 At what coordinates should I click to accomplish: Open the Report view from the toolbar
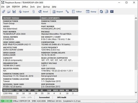[58, 12]
